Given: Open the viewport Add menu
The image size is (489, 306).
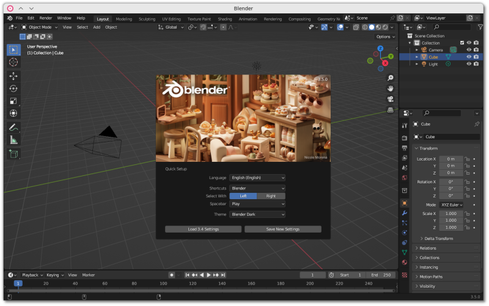Looking at the screenshot, I should (97, 27).
